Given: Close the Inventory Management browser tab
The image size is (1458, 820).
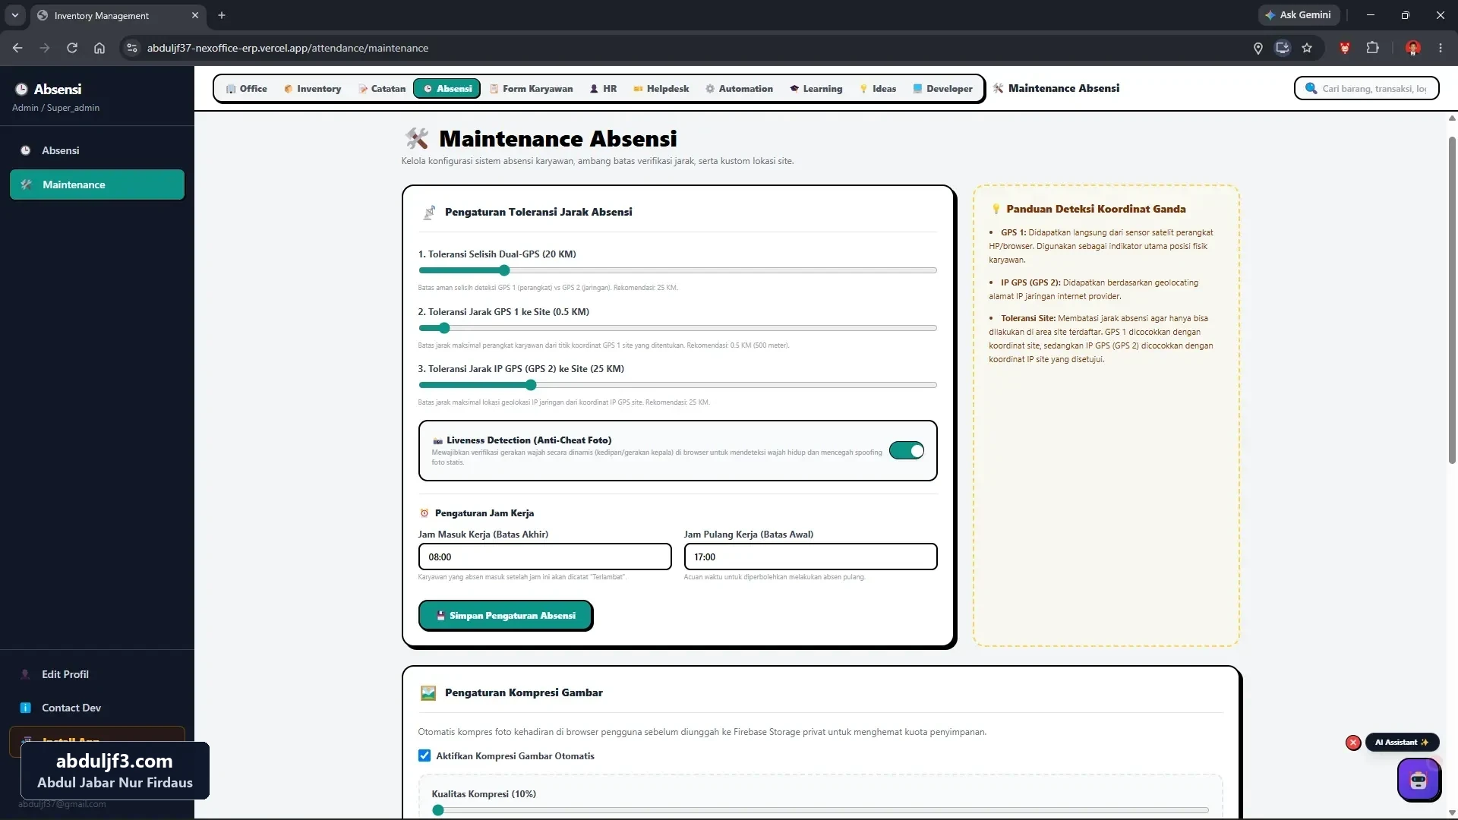Looking at the screenshot, I should tap(195, 15).
